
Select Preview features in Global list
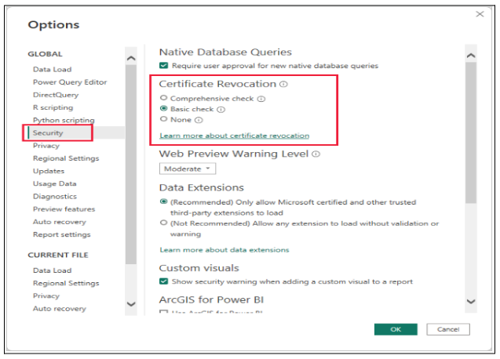[x=64, y=209]
